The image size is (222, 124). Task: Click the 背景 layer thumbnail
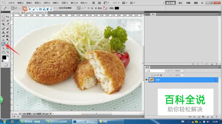pos(152,80)
